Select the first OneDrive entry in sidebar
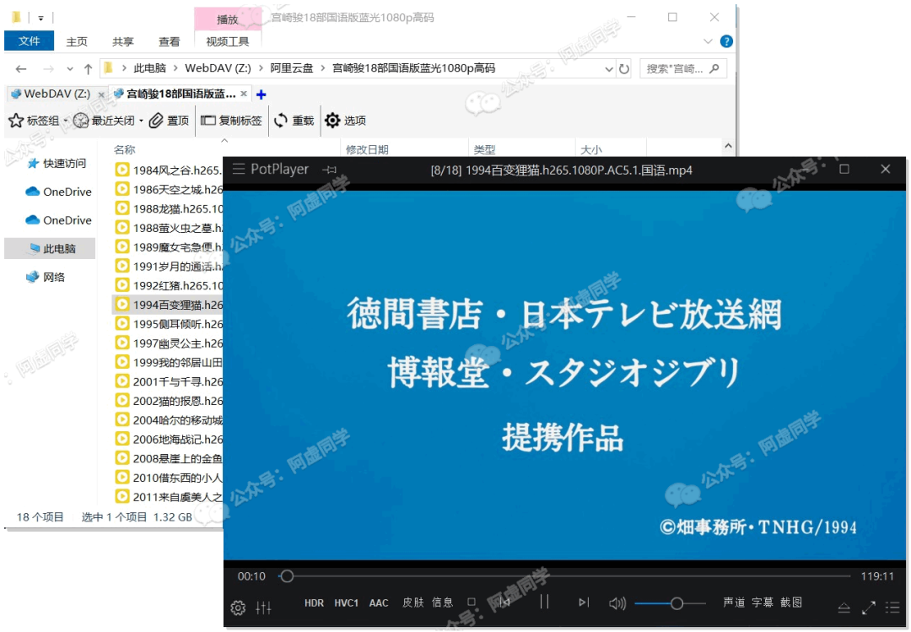This screenshot has width=911, height=632. click(x=59, y=192)
